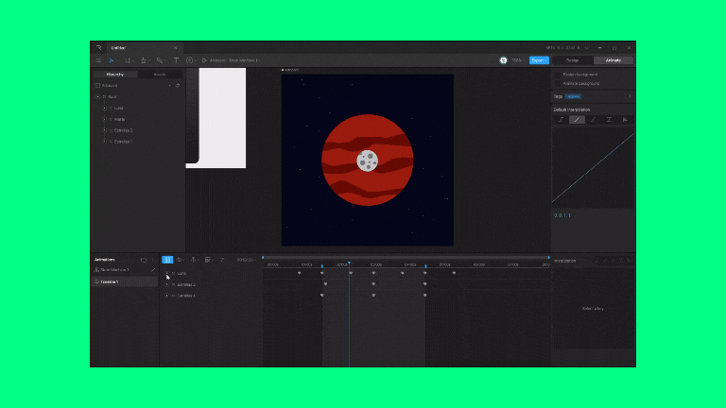Pause the timeline playback

[167, 259]
